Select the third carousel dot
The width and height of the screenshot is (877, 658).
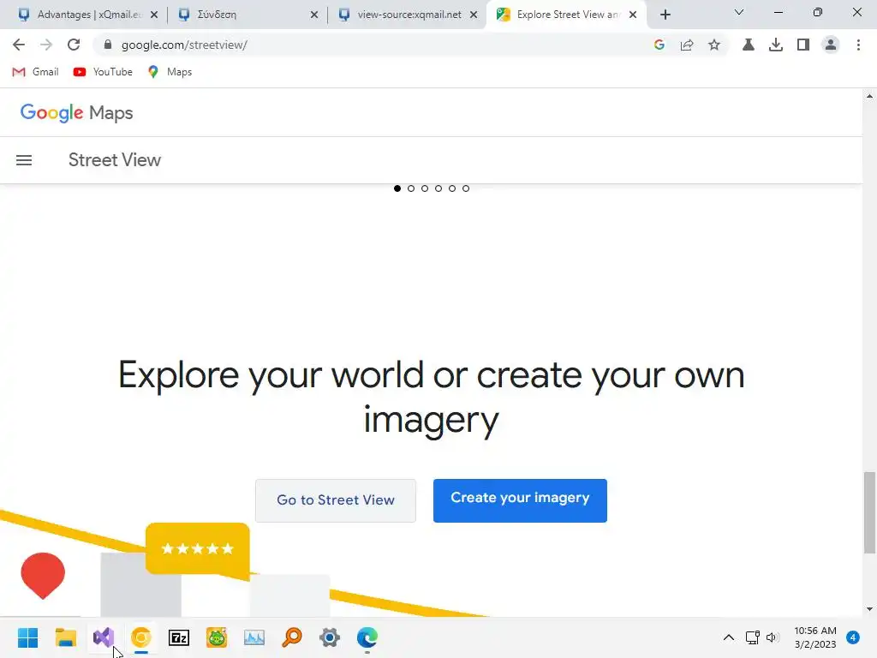tap(425, 188)
